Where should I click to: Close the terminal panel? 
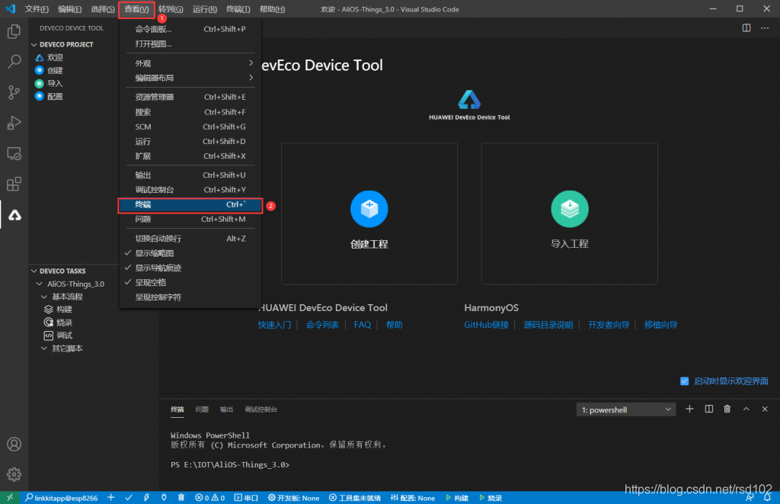(765, 409)
